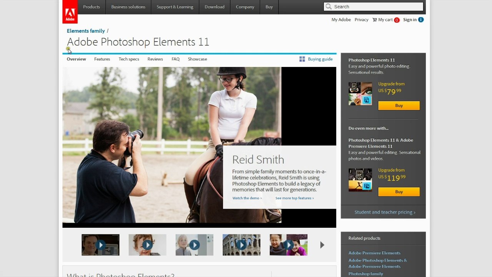Screen dimensions: 492x277
Task: Click the Related products heading
Action: pos(364,238)
